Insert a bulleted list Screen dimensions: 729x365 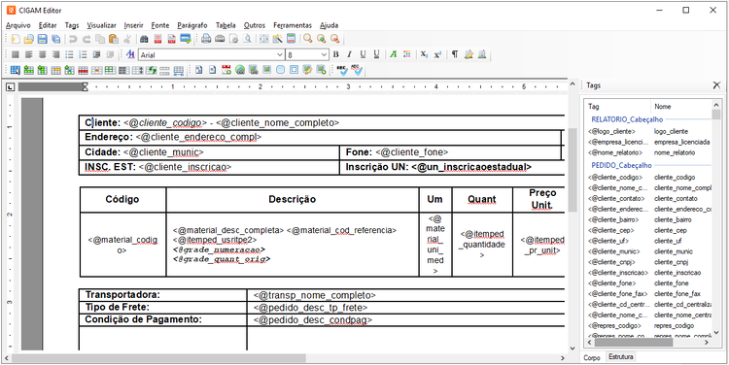(x=69, y=54)
